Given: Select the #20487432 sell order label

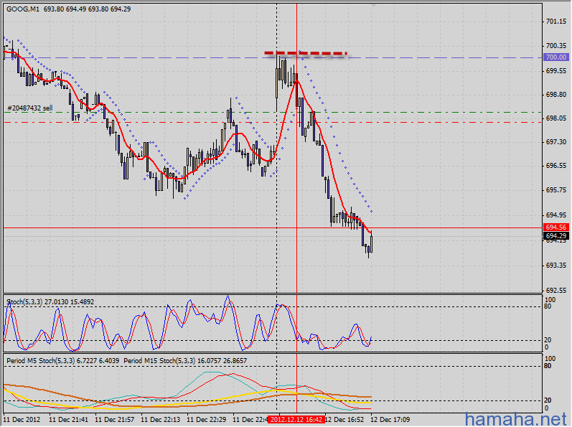Looking at the screenshot, I should click(x=30, y=108).
